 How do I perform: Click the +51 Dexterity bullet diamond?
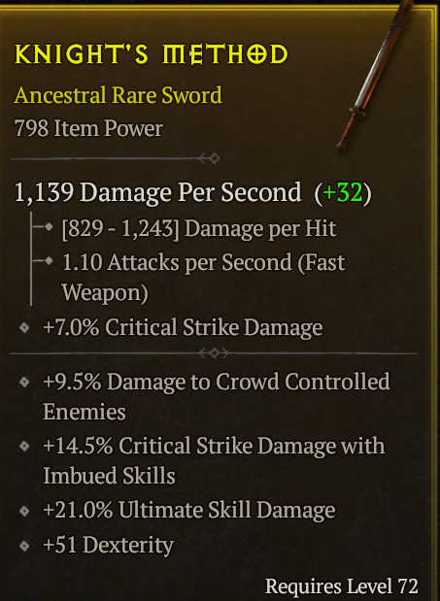pos(24,546)
